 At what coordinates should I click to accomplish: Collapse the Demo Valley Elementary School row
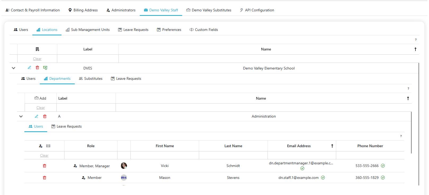(x=14, y=68)
